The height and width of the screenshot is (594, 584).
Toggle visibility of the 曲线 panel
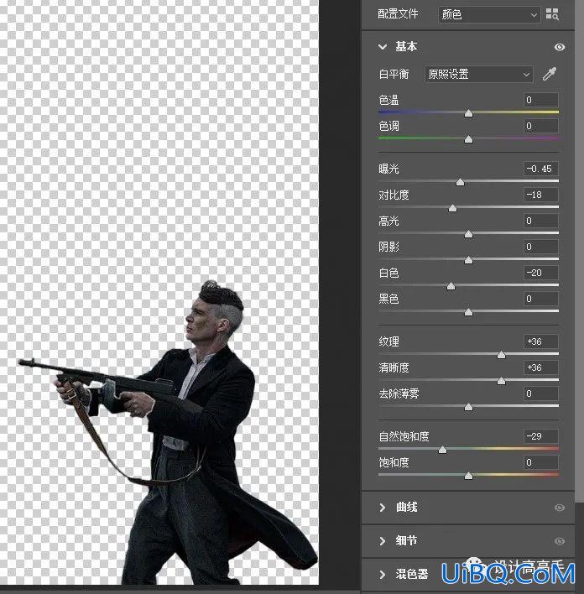(x=560, y=508)
